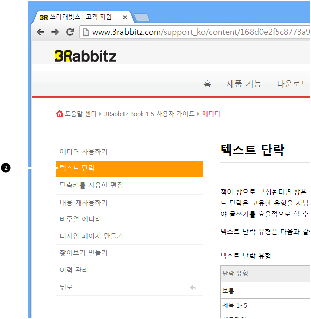The width and height of the screenshot is (311, 319).
Task: Click the 도움말 센터 breadcrumb link
Action: coord(80,114)
